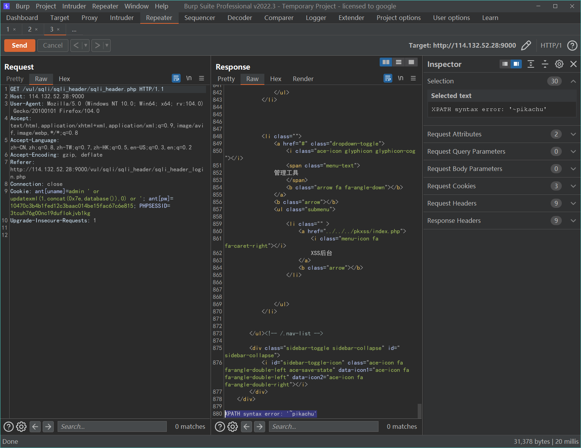
Task: Open Response Render view
Action: 303,79
